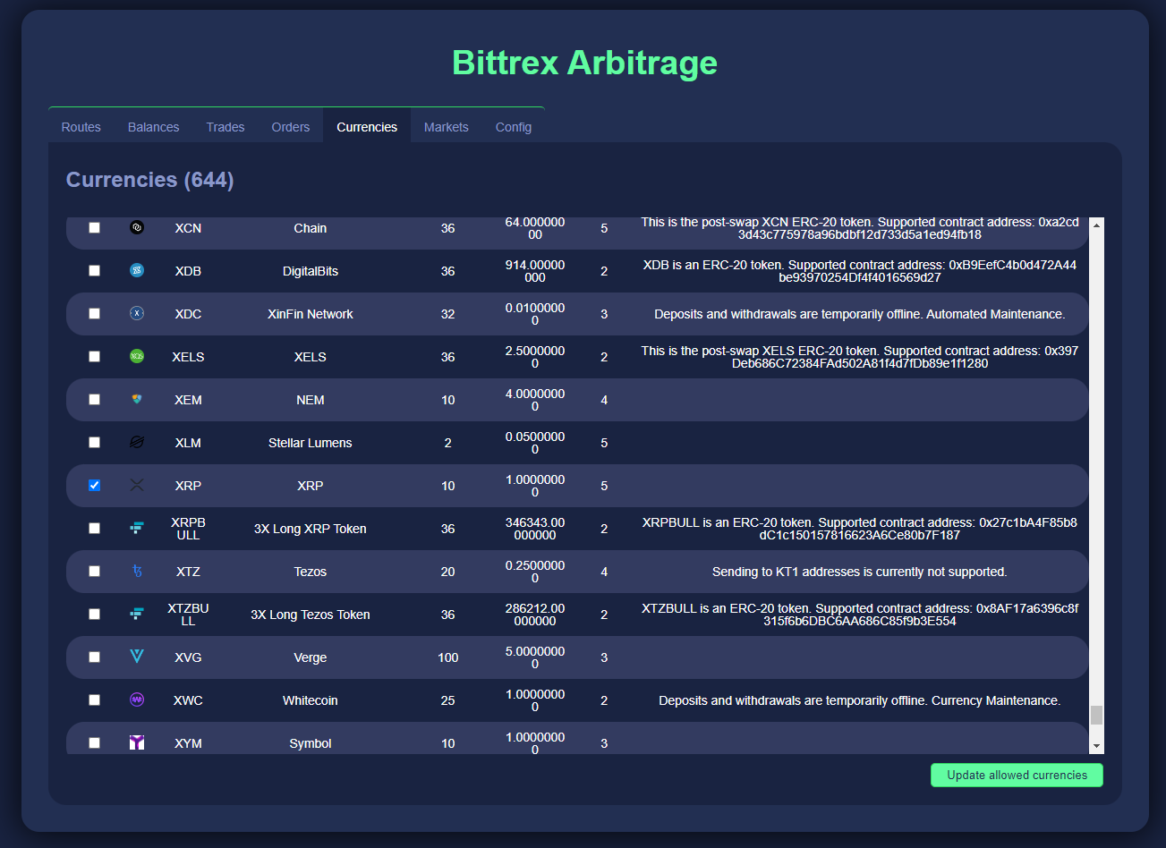Uncheck the XRP currency checkbox

coord(94,486)
